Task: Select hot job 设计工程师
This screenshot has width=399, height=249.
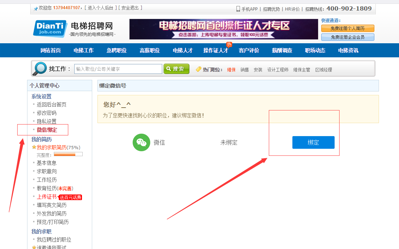Action: 278,70
